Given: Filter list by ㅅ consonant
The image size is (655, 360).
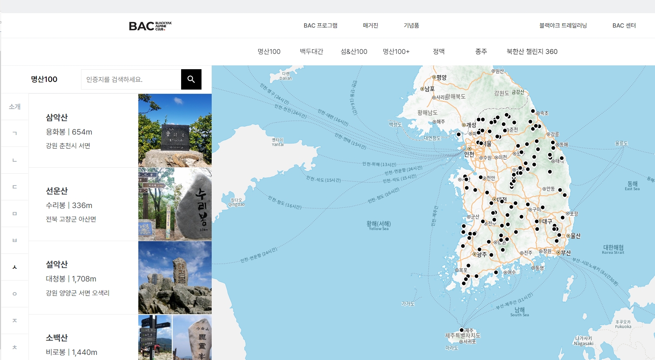Looking at the screenshot, I should [x=15, y=267].
